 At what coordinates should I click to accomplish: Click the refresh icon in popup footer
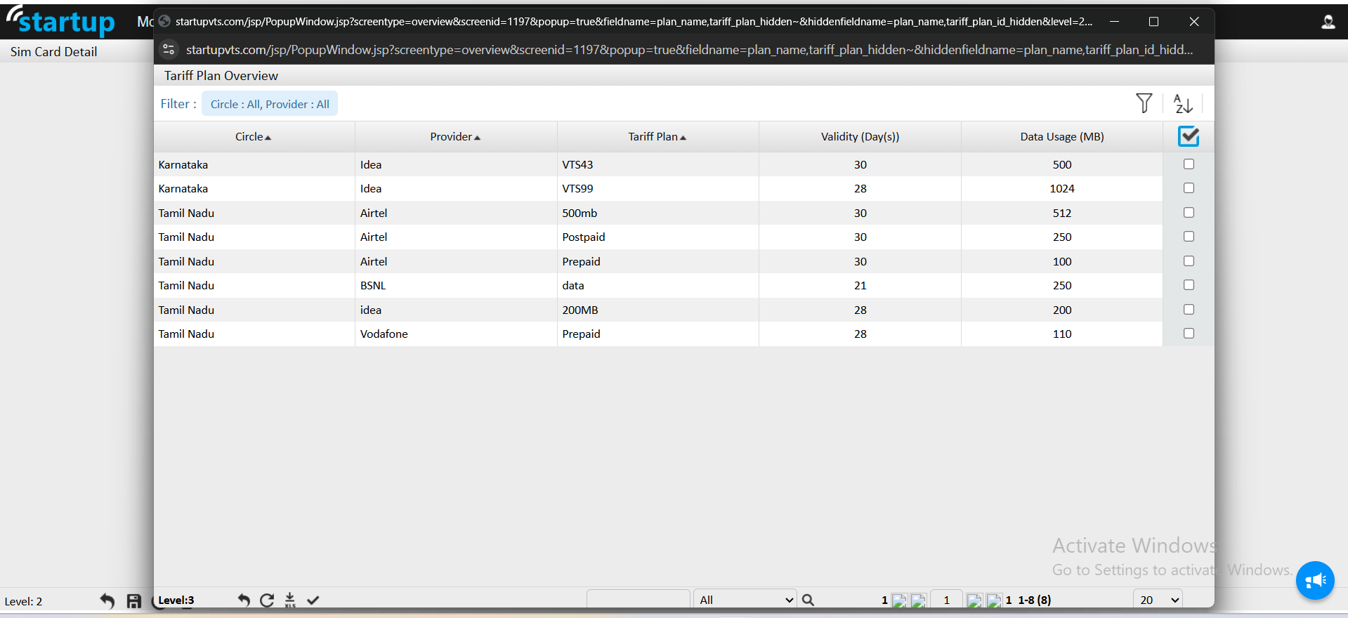tap(267, 600)
